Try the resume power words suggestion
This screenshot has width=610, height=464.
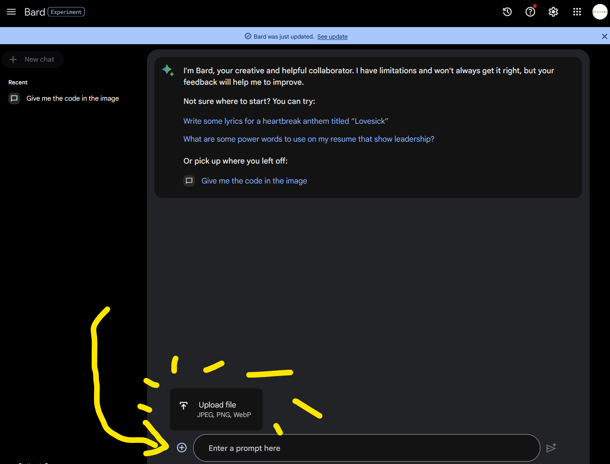(x=309, y=139)
